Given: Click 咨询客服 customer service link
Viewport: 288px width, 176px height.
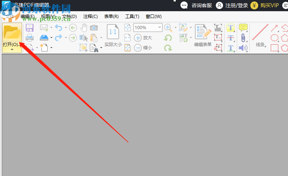Looking at the screenshot, I should point(202,5).
